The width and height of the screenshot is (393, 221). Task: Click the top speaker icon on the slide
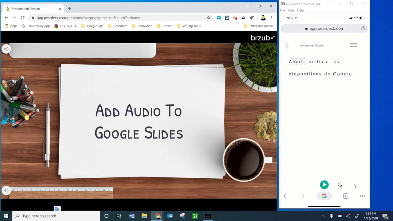pos(6,48)
